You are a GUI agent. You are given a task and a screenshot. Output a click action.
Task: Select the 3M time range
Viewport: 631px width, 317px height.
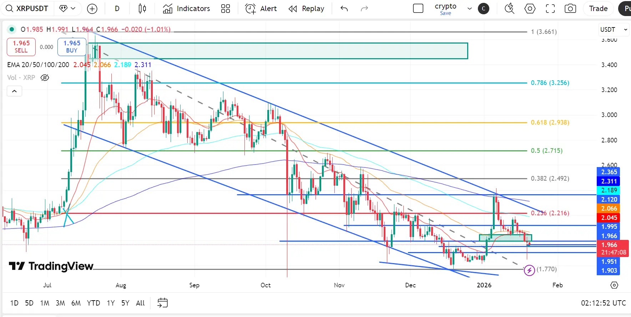(60, 303)
